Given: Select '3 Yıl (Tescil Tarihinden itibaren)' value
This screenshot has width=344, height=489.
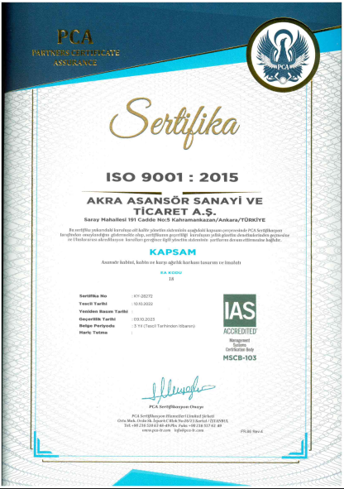Looking at the screenshot, I should [165, 326].
